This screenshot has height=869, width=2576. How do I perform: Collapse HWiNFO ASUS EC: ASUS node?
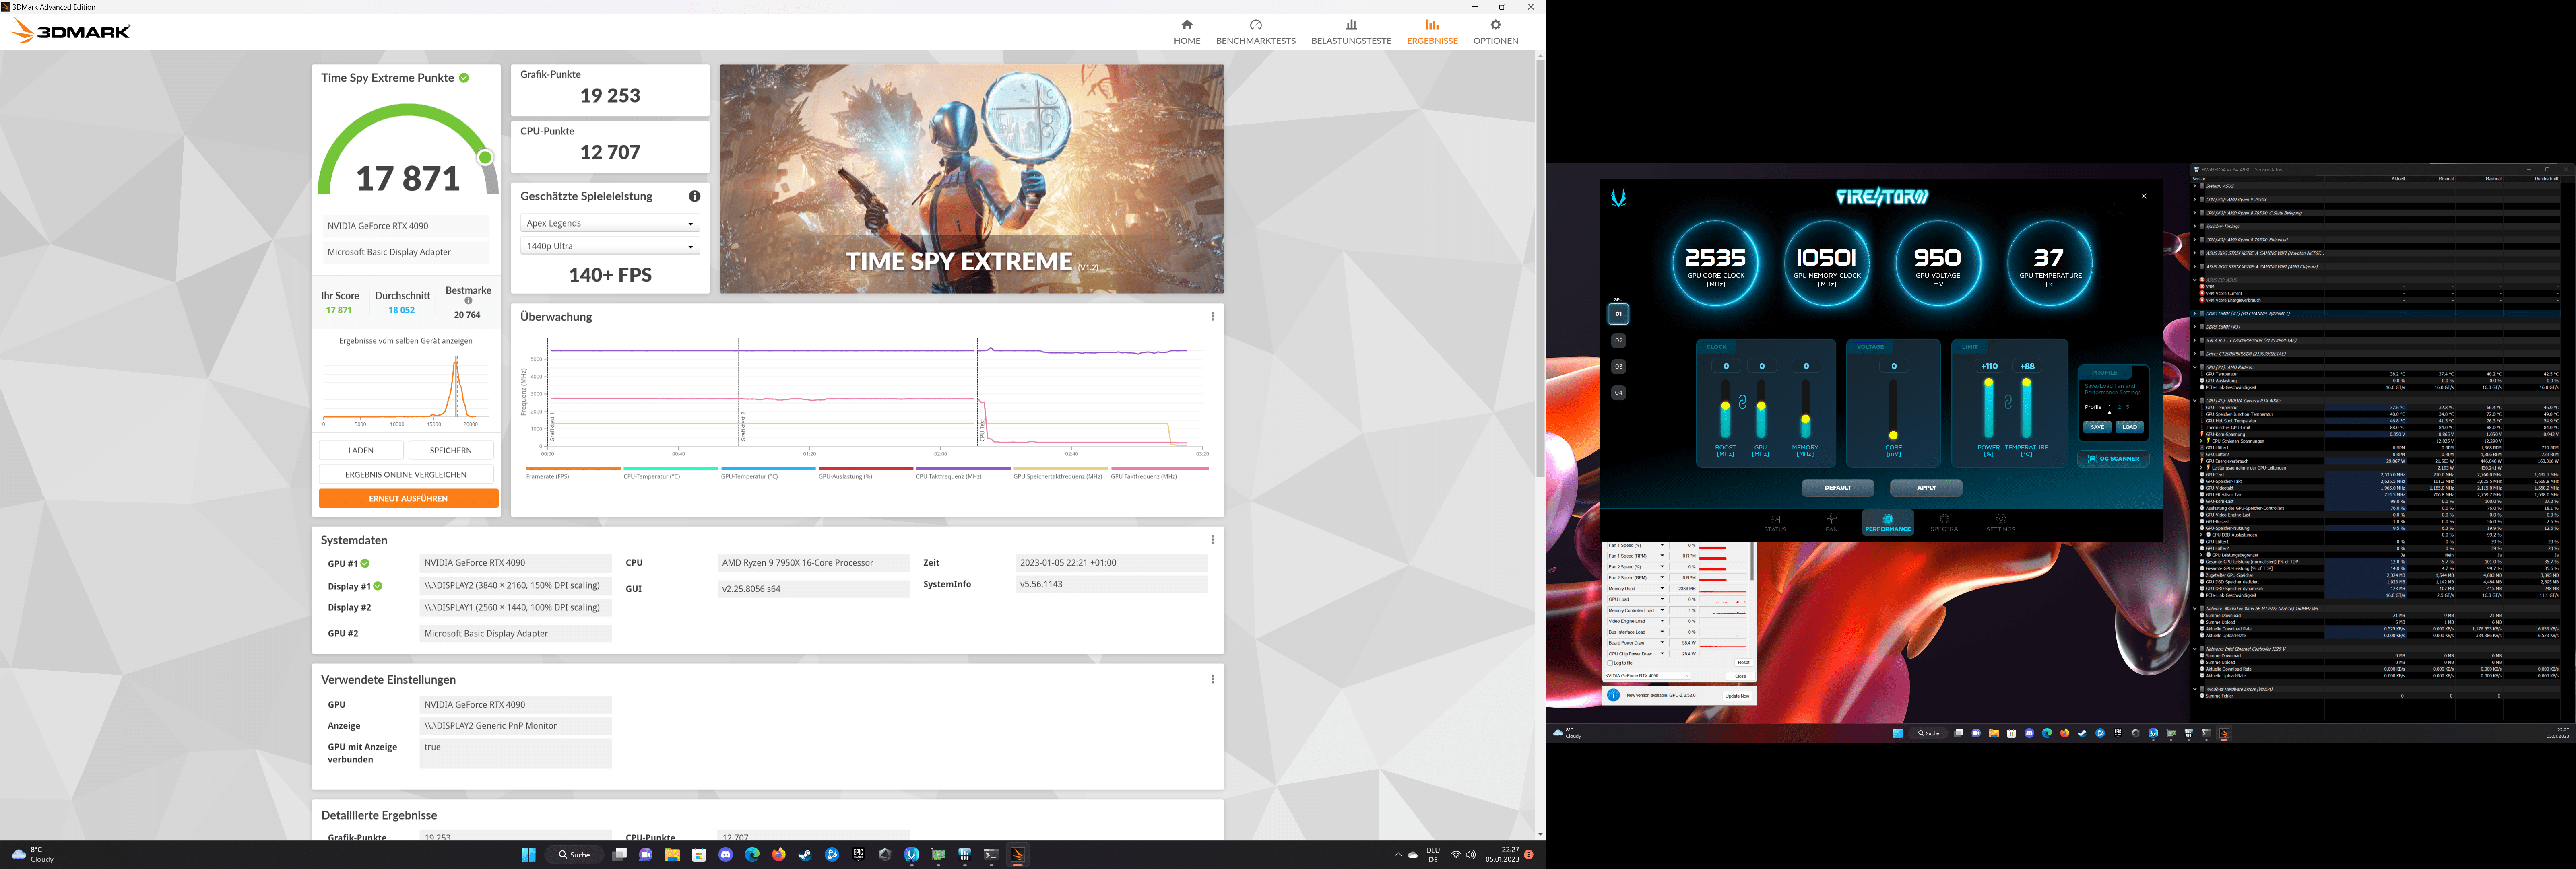pyautogui.click(x=2195, y=280)
